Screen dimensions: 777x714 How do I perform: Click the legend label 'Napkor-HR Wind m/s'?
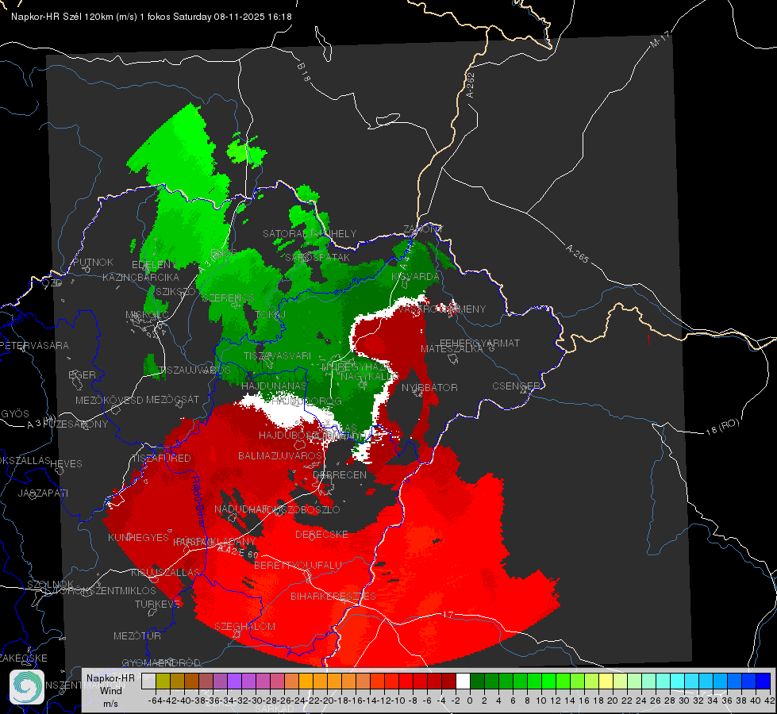point(110,690)
